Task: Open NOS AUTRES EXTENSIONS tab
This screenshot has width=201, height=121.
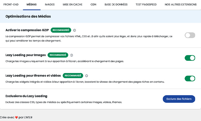Action: [181, 5]
